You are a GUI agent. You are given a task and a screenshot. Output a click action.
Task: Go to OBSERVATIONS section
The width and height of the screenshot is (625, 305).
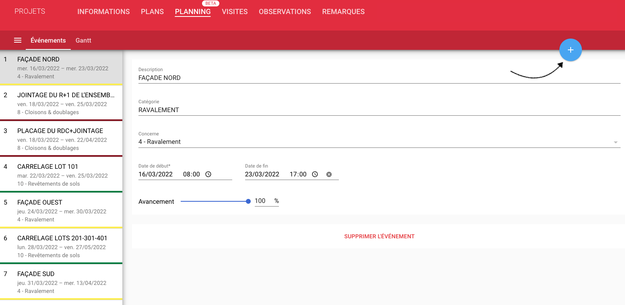pos(285,12)
